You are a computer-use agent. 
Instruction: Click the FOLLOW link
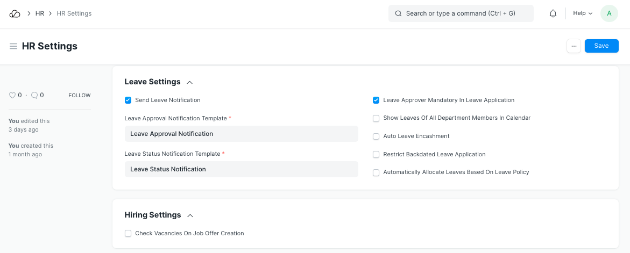(80, 96)
